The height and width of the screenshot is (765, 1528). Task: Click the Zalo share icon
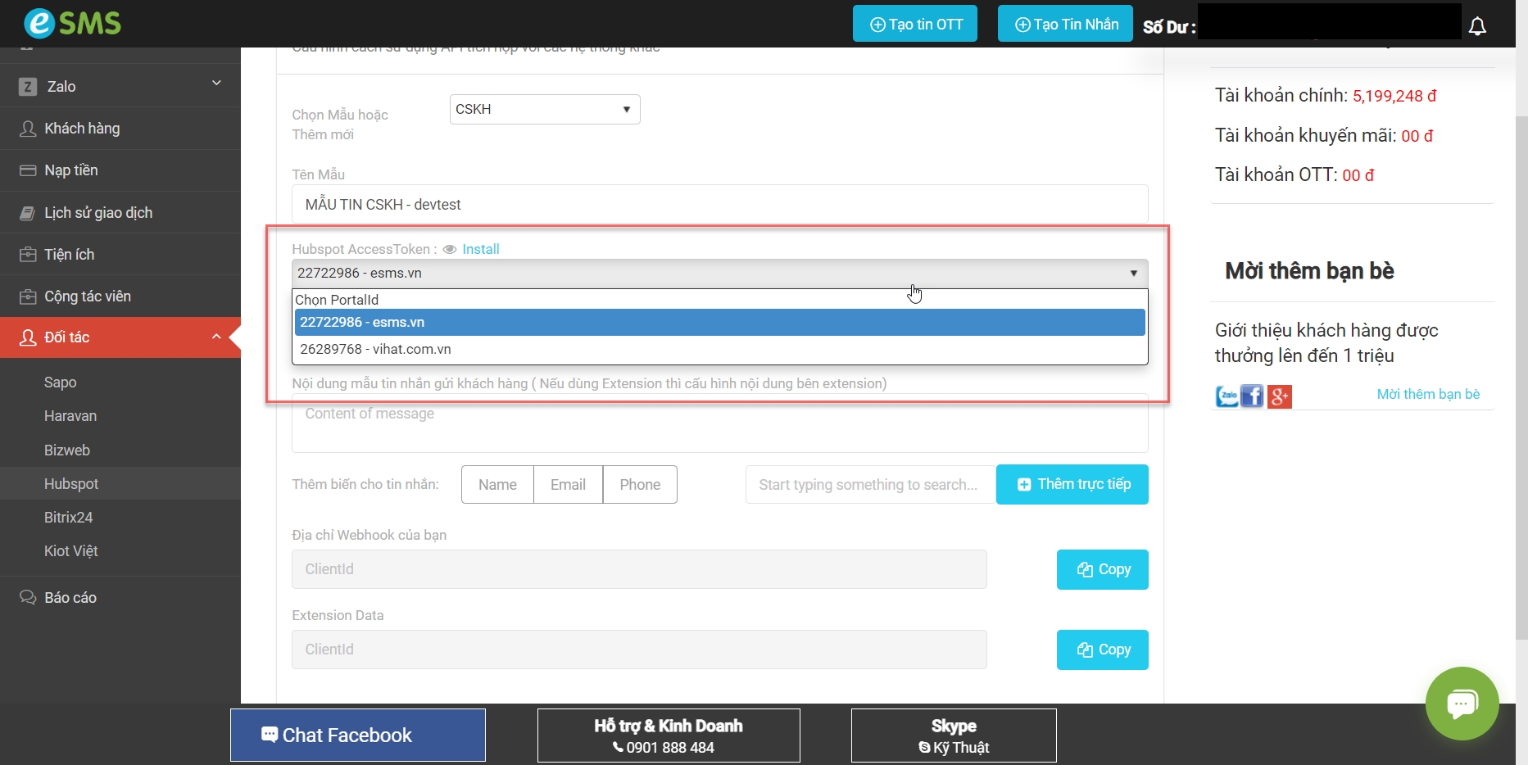(1226, 396)
